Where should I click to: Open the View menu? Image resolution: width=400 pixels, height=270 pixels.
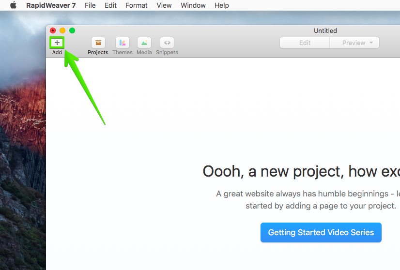click(x=164, y=5)
